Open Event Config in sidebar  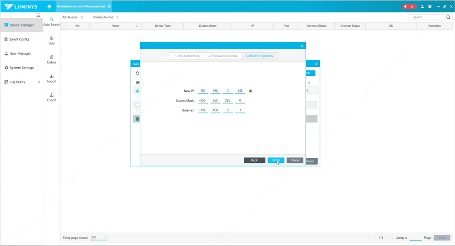(x=19, y=39)
